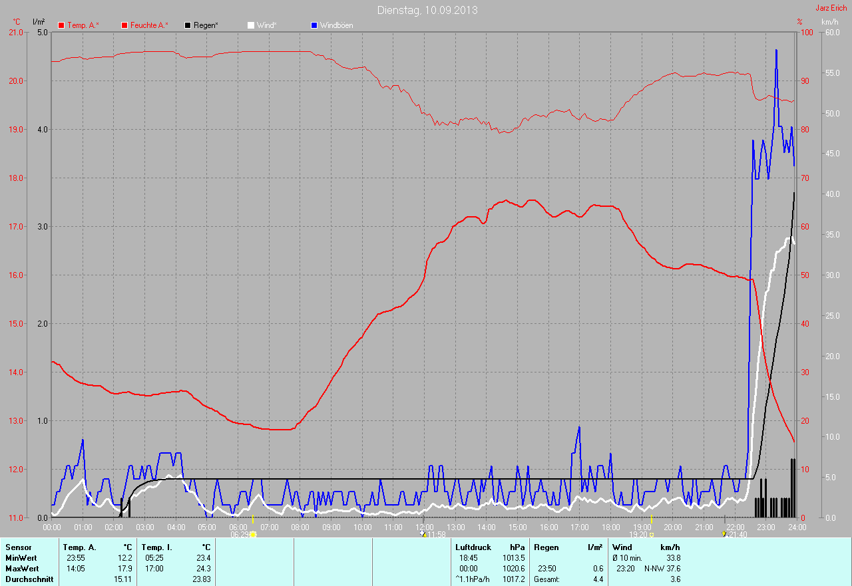Click the Durchschnitt row label
This screenshot has height=586, width=852.
click(29, 579)
